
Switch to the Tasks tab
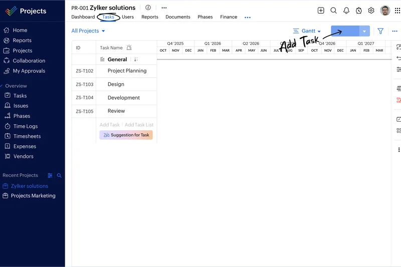click(x=108, y=17)
